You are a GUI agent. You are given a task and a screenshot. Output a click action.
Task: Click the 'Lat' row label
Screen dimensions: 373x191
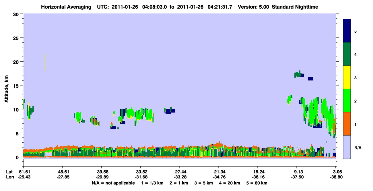coord(9,172)
